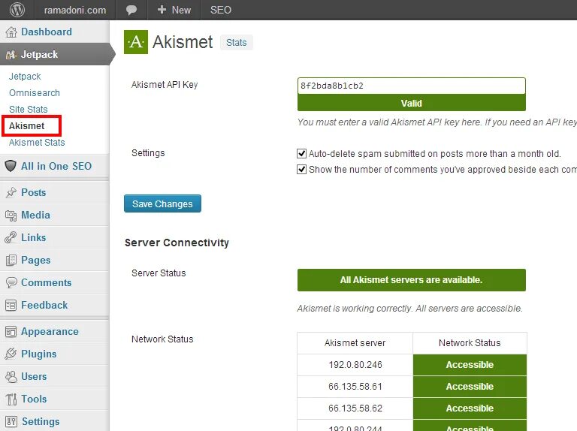Image resolution: width=577 pixels, height=431 pixels.
Task: Click the Jetpack menu icon
Action: pos(11,55)
